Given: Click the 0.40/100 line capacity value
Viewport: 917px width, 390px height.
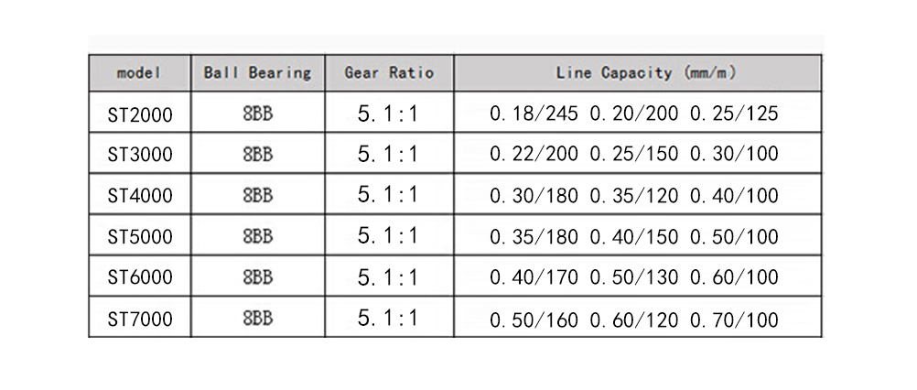Looking at the screenshot, I should coord(733,196).
